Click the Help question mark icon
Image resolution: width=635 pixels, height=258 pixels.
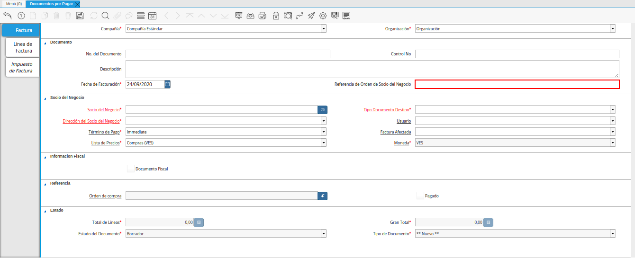(x=21, y=16)
